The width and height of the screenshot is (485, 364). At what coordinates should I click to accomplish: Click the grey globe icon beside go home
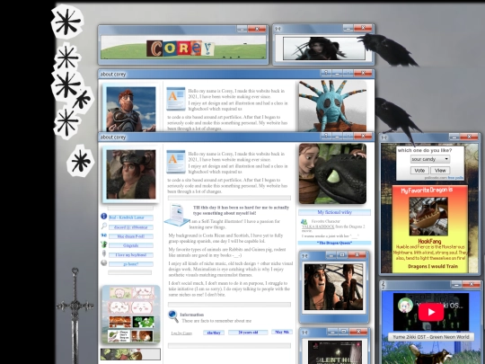coord(104,263)
